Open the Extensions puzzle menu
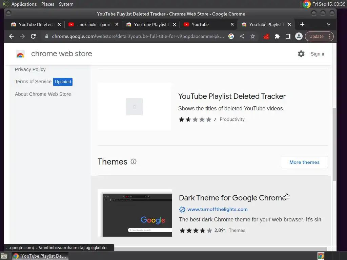Screen dimensions: 347x260 [x=277, y=36]
